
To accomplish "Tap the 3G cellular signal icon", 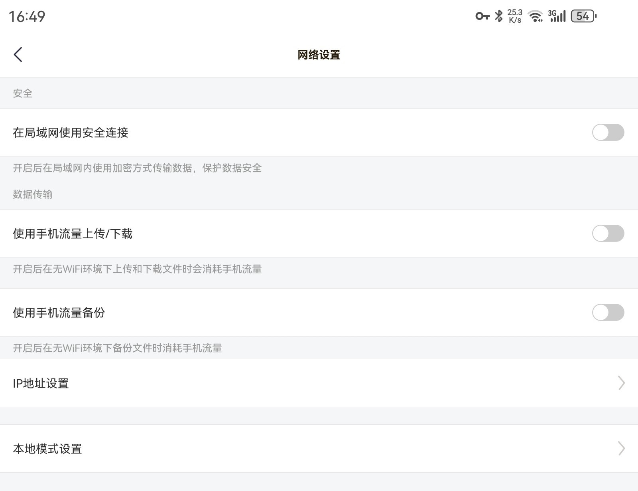I will click(x=557, y=16).
